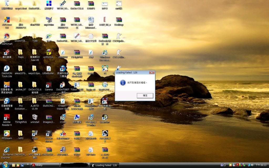
Task: Open the Windows Start menu orb
Action: pyautogui.click(x=5, y=165)
